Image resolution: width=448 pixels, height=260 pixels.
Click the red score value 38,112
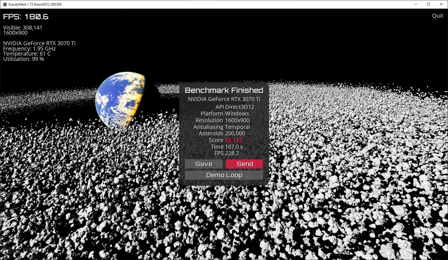[234, 140]
